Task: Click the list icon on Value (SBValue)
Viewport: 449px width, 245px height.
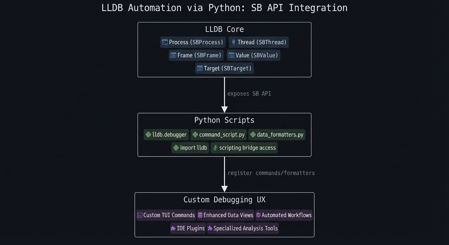Action: tap(231, 55)
